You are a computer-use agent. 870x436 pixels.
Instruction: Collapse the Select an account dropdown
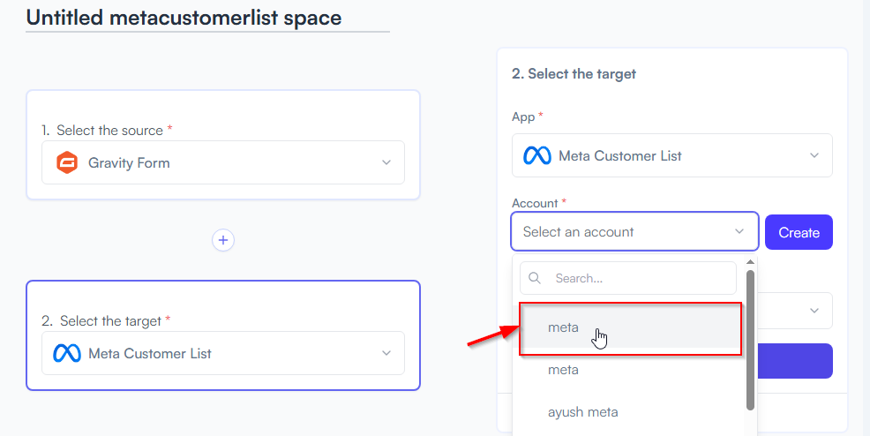pos(739,231)
